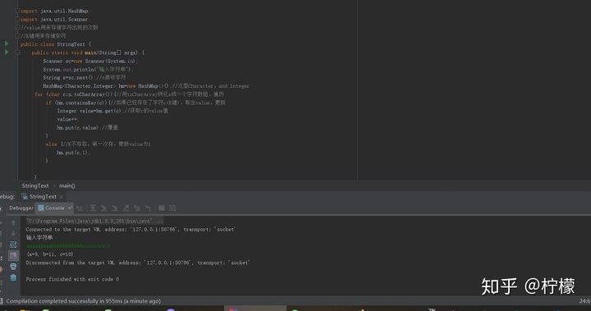Click StringText in the editor breadcrumb
The height and width of the screenshot is (311, 591).
coord(35,185)
